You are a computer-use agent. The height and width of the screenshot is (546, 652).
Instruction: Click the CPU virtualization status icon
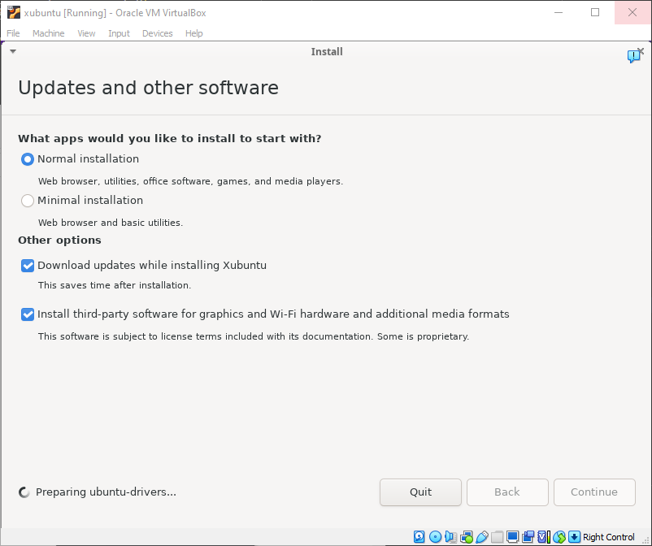coord(544,537)
